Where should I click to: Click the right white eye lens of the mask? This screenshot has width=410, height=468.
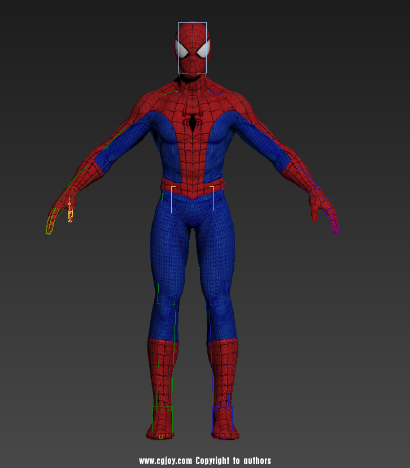pos(202,49)
